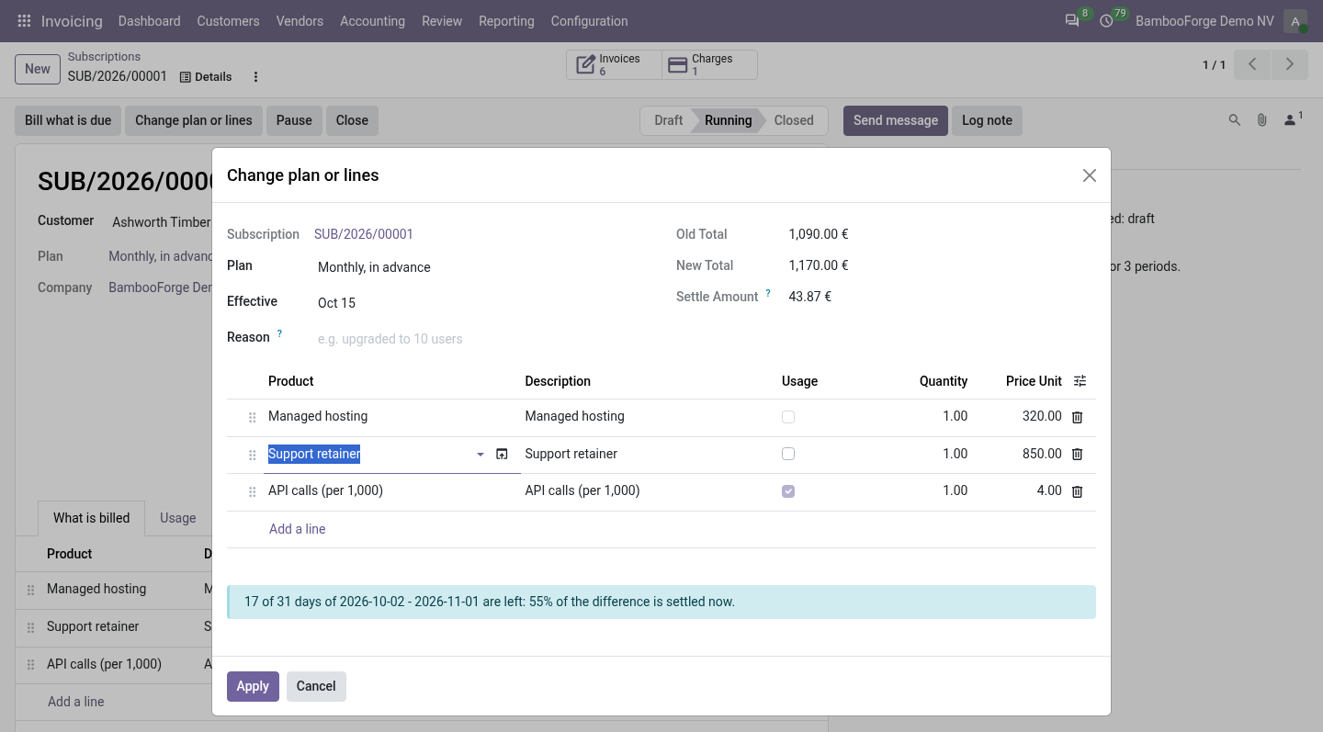Image resolution: width=1323 pixels, height=732 pixels.
Task: Expand the Support retainer product dropdown
Action: (481, 455)
